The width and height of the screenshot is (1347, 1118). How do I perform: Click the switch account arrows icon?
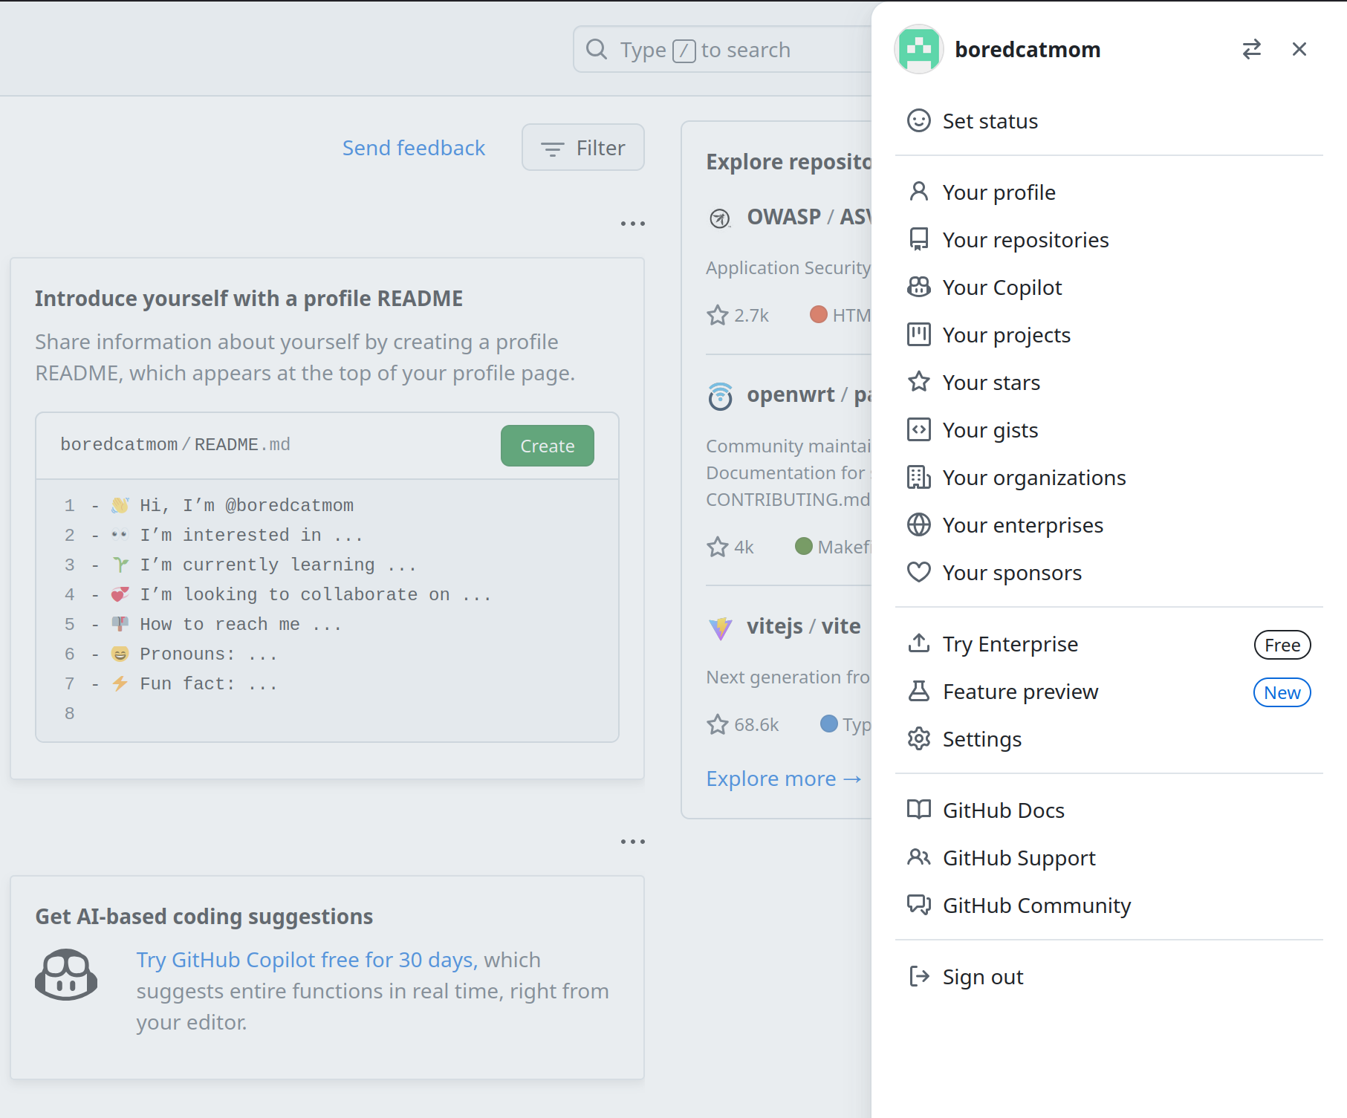(1252, 49)
